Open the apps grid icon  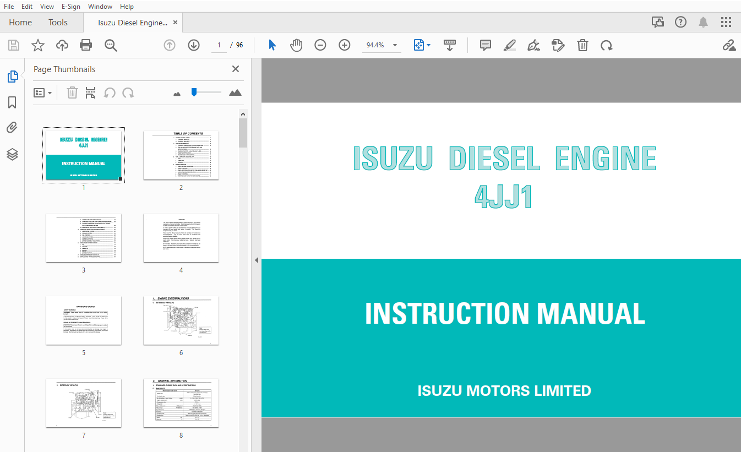726,22
